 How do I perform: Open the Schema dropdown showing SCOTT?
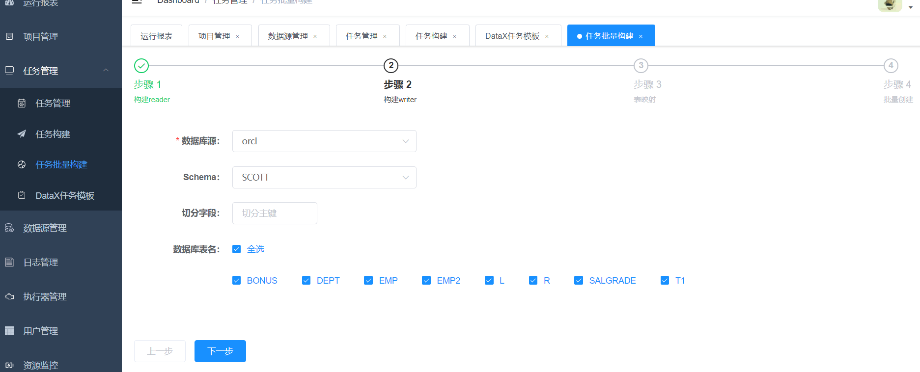tap(324, 178)
